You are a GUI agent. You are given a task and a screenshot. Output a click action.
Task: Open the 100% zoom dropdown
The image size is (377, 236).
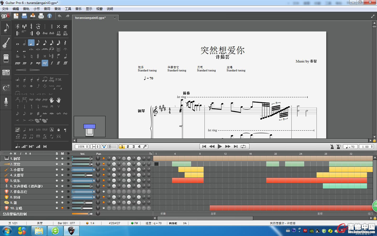coord(82,147)
